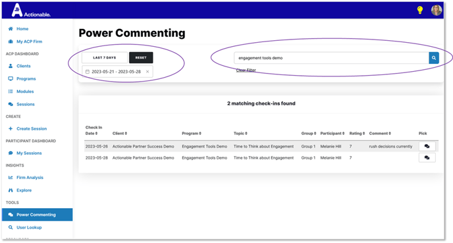Click the My ACP Firm building icon

tap(11, 41)
